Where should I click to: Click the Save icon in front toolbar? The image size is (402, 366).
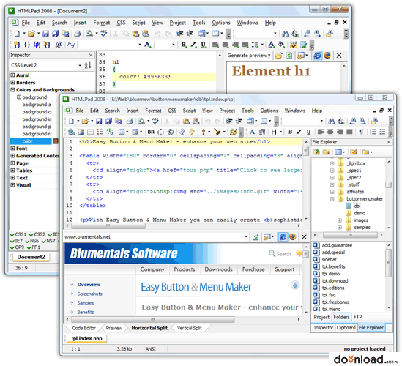click(x=99, y=121)
